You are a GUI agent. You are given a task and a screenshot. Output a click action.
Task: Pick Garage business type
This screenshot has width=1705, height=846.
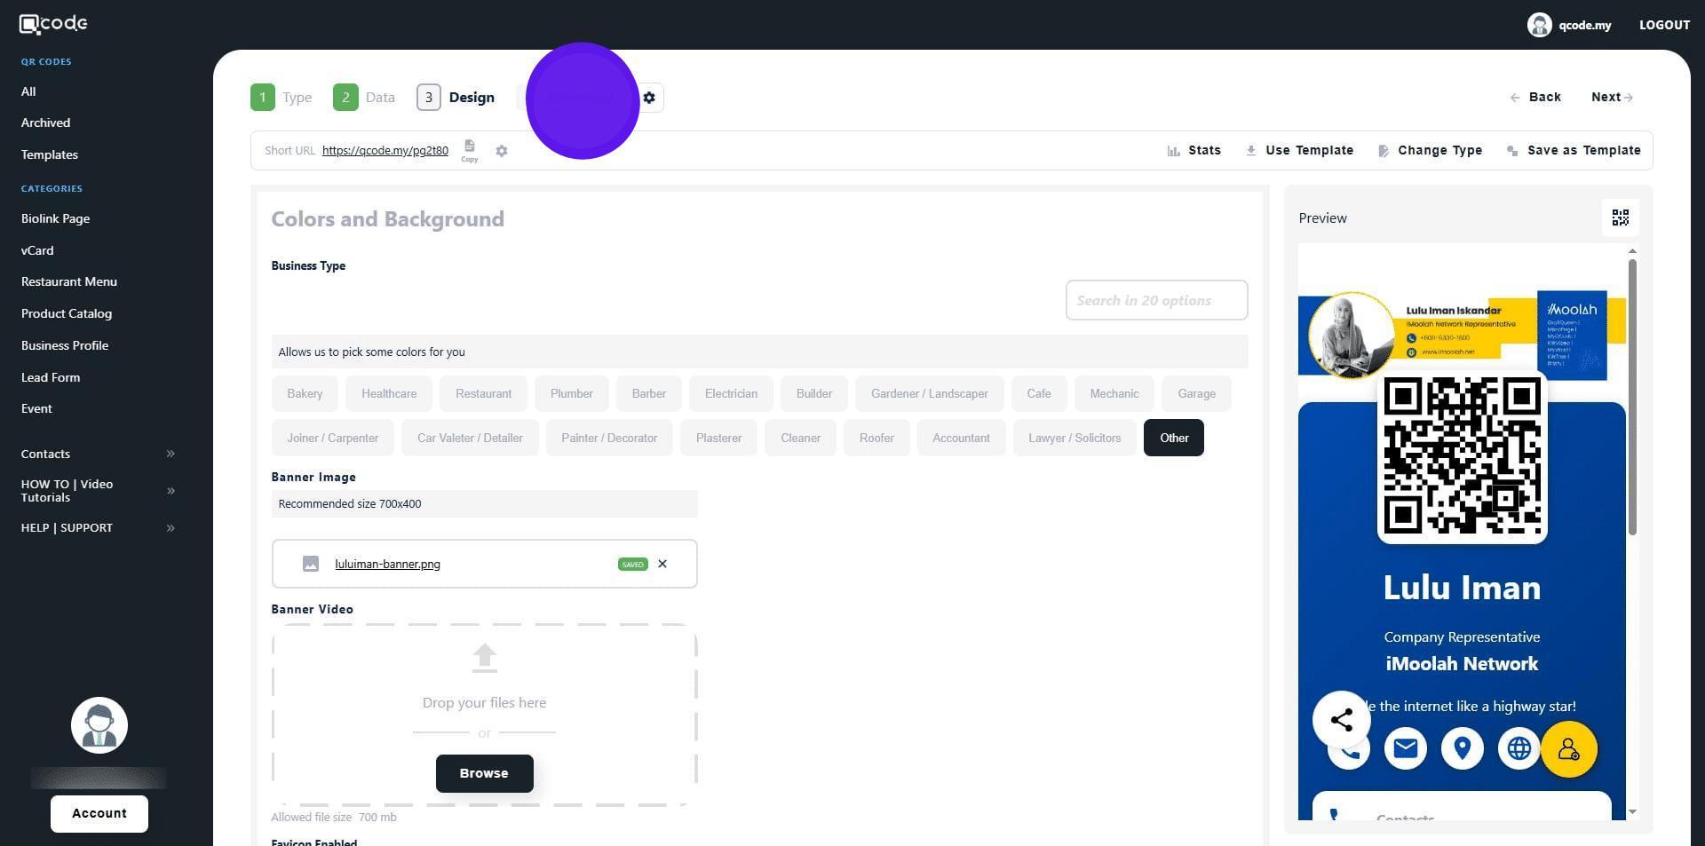(x=1196, y=393)
